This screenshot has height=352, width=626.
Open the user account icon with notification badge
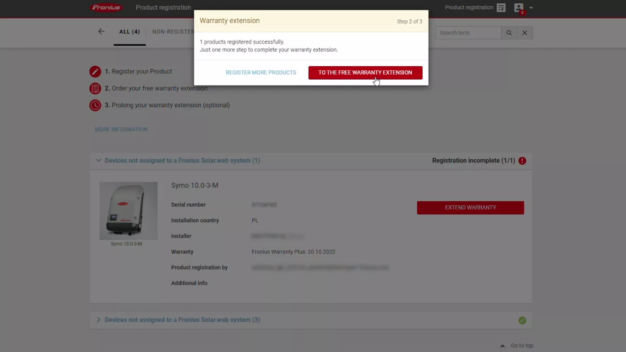519,8
